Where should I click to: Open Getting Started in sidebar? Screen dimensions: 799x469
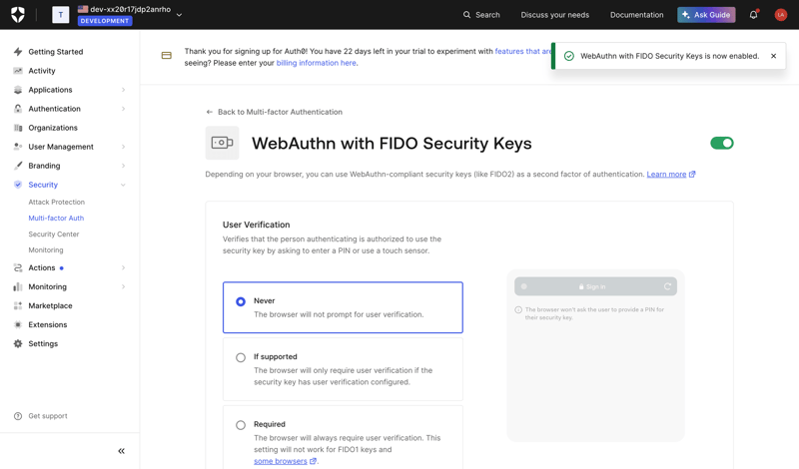coord(56,52)
